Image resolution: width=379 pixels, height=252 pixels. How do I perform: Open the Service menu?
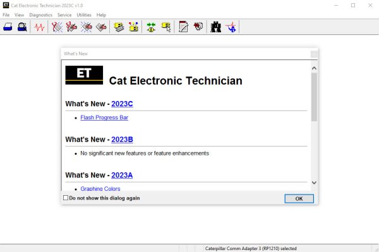coord(64,15)
